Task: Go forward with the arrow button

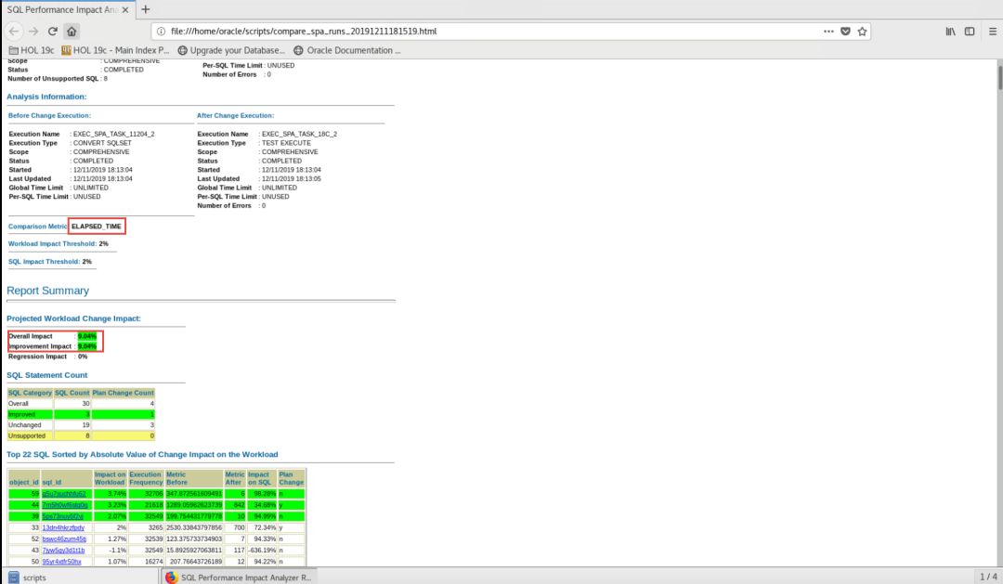Action: 33,31
